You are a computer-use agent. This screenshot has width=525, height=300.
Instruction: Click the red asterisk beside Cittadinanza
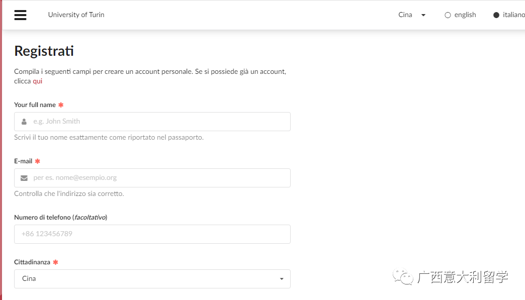click(55, 262)
